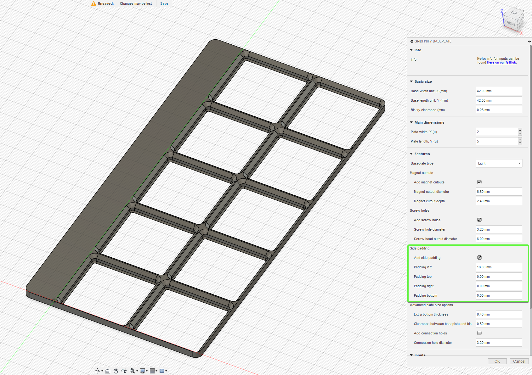Click the Look At icon
This screenshot has width=532, height=375.
(x=108, y=371)
